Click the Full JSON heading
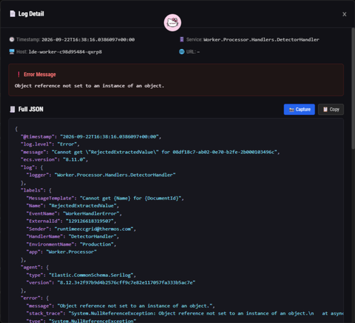The width and height of the screenshot is (355, 323). coord(31,109)
